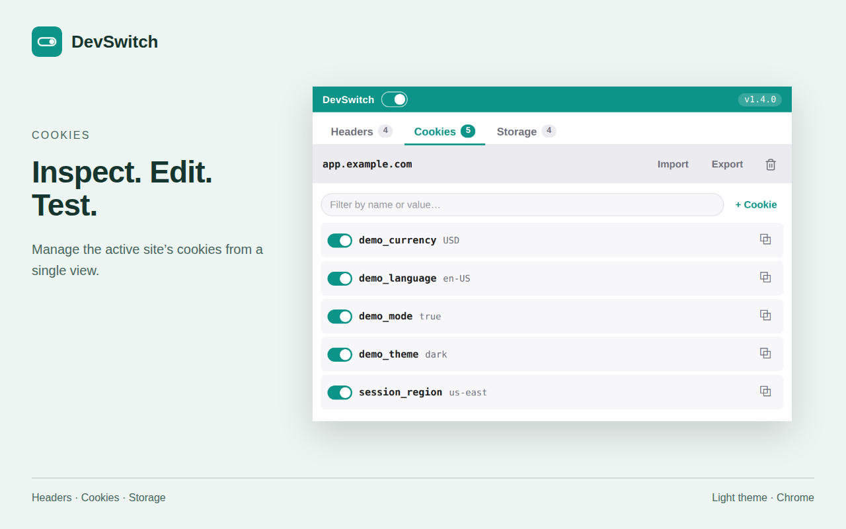This screenshot has width=846, height=529.
Task: Copy the demo_mode cookie
Action: click(765, 315)
